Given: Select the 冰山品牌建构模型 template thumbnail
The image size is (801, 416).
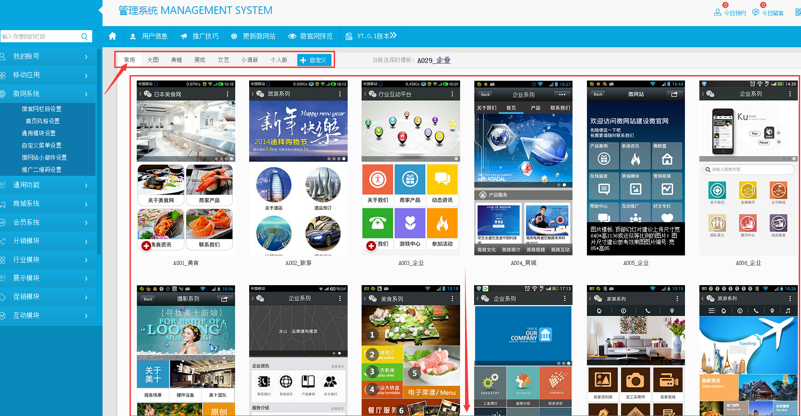Looking at the screenshot, I should coord(298,350).
